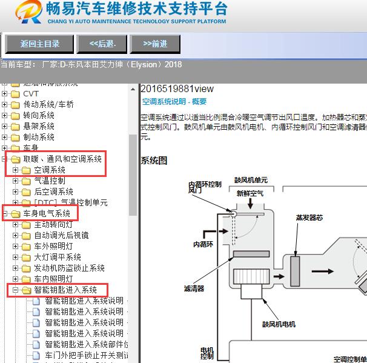Open the 空调系统说明 - 概要 link
This screenshot has height=363, width=367.
tap(174, 101)
